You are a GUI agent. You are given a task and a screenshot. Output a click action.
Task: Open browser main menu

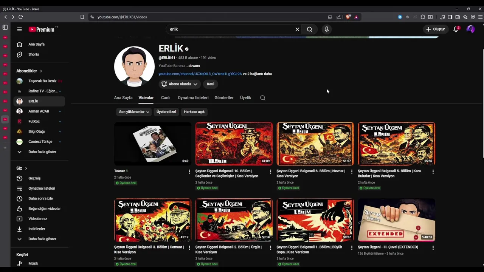point(480,17)
